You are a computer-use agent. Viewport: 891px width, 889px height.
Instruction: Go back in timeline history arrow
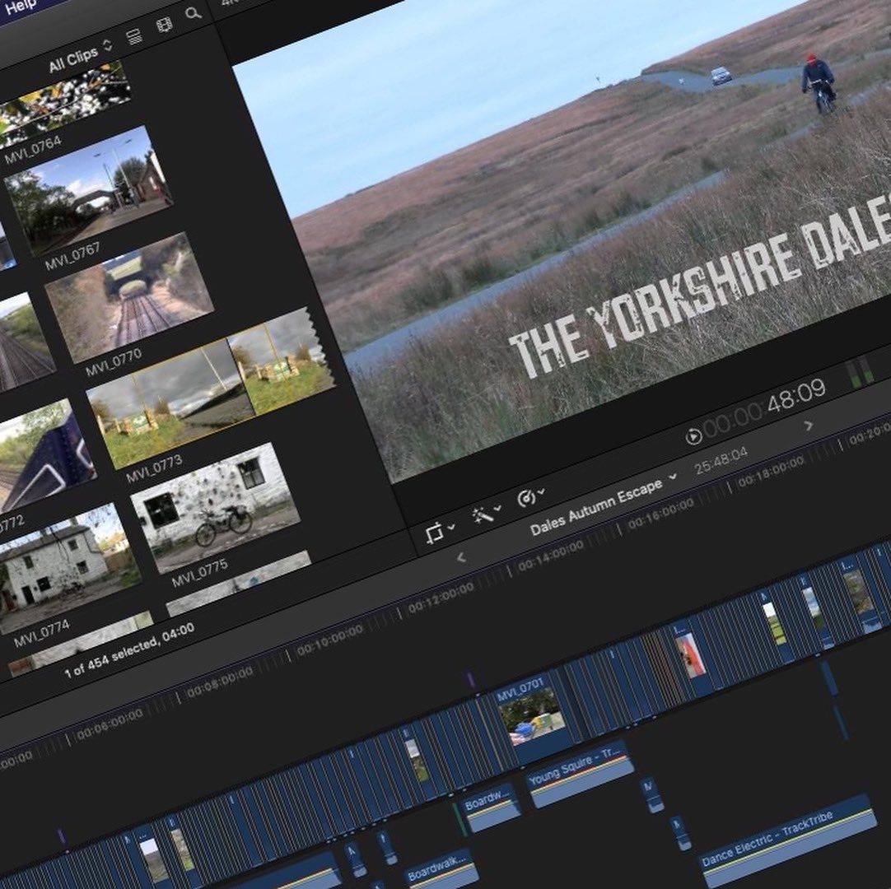pos(461,558)
